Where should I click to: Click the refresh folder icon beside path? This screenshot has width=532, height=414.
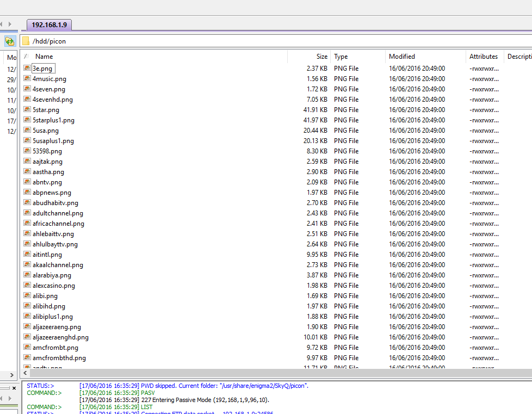click(10, 41)
